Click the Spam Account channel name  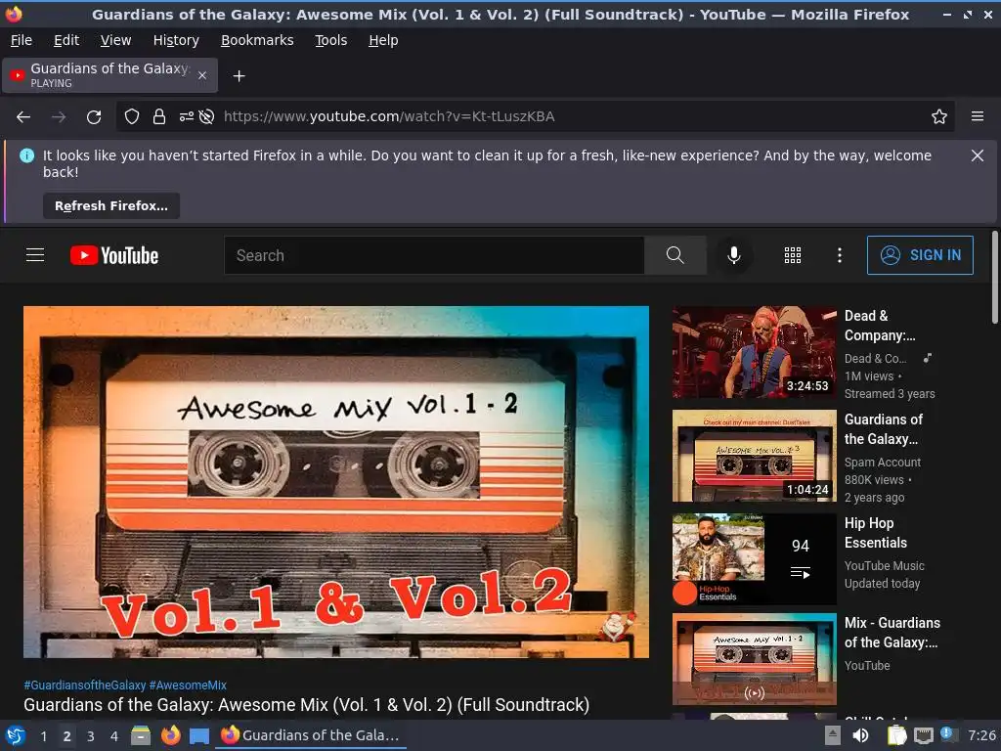pos(883,463)
